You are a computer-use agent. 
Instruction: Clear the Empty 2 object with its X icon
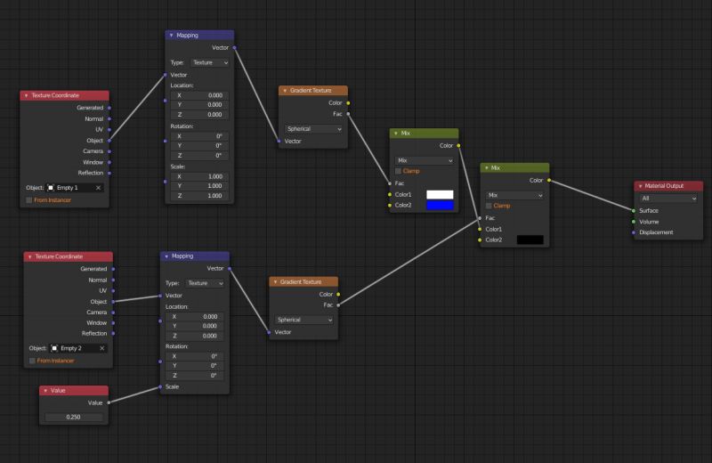[101, 348]
